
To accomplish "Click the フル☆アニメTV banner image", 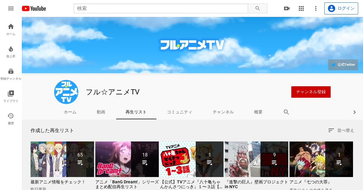I will pos(192,45).
